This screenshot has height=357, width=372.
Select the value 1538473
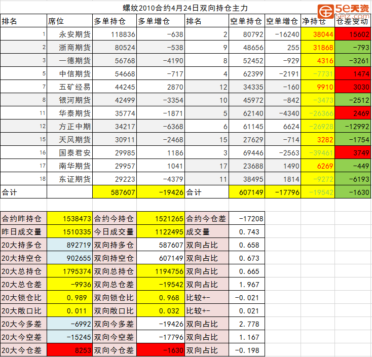(69, 218)
